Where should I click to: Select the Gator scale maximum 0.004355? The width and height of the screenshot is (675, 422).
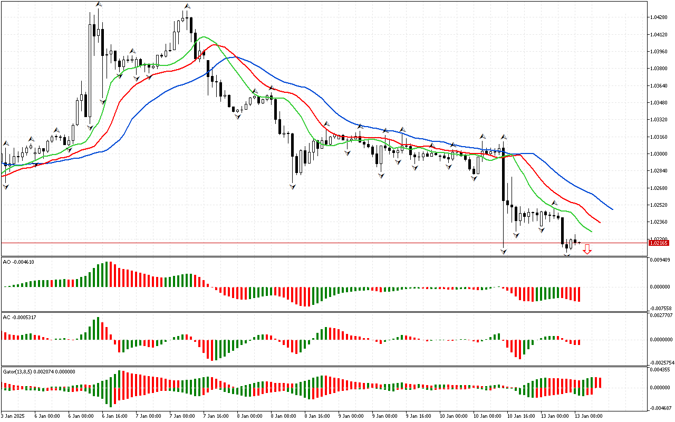pos(660,370)
